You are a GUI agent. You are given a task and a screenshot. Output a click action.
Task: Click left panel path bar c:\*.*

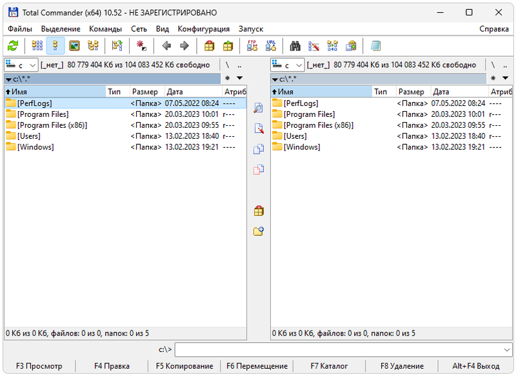pos(112,79)
